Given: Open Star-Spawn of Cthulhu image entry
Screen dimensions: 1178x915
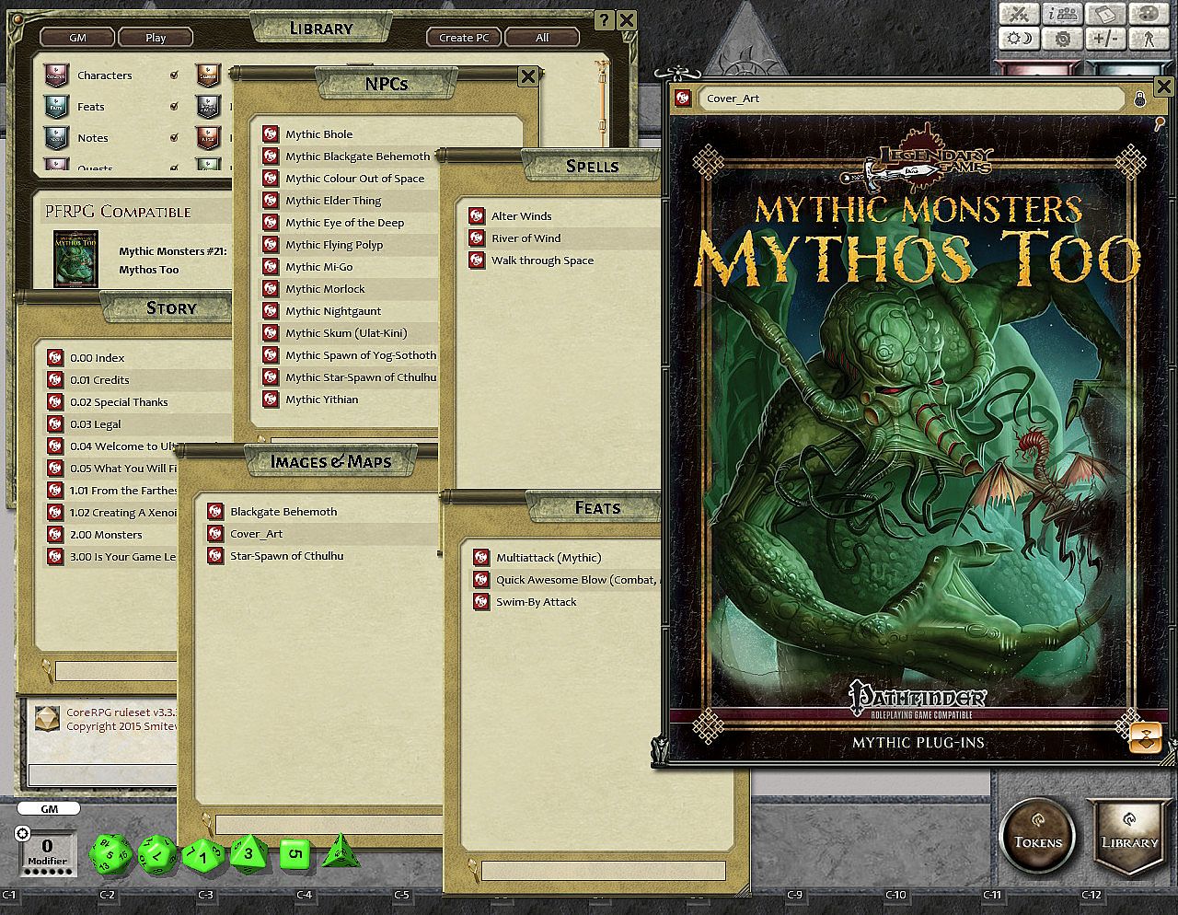Looking at the screenshot, I should pyautogui.click(x=287, y=556).
